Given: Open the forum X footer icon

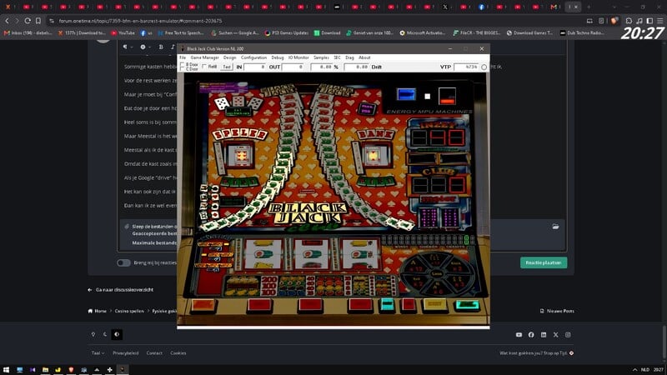Looking at the screenshot, I should 555,335.
